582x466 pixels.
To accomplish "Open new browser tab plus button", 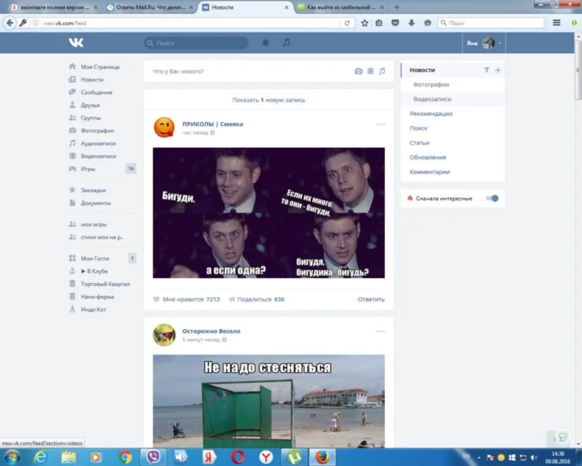I will 396,7.
